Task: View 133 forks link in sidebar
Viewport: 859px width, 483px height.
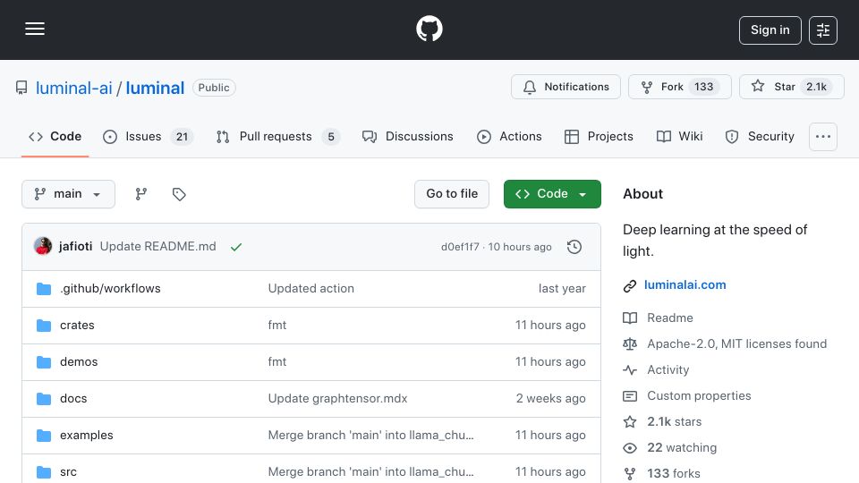Action: (x=674, y=474)
